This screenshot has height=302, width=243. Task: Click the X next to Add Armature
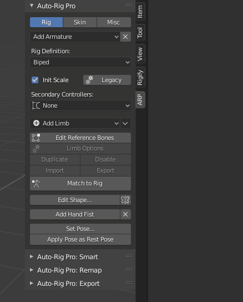pos(125,37)
